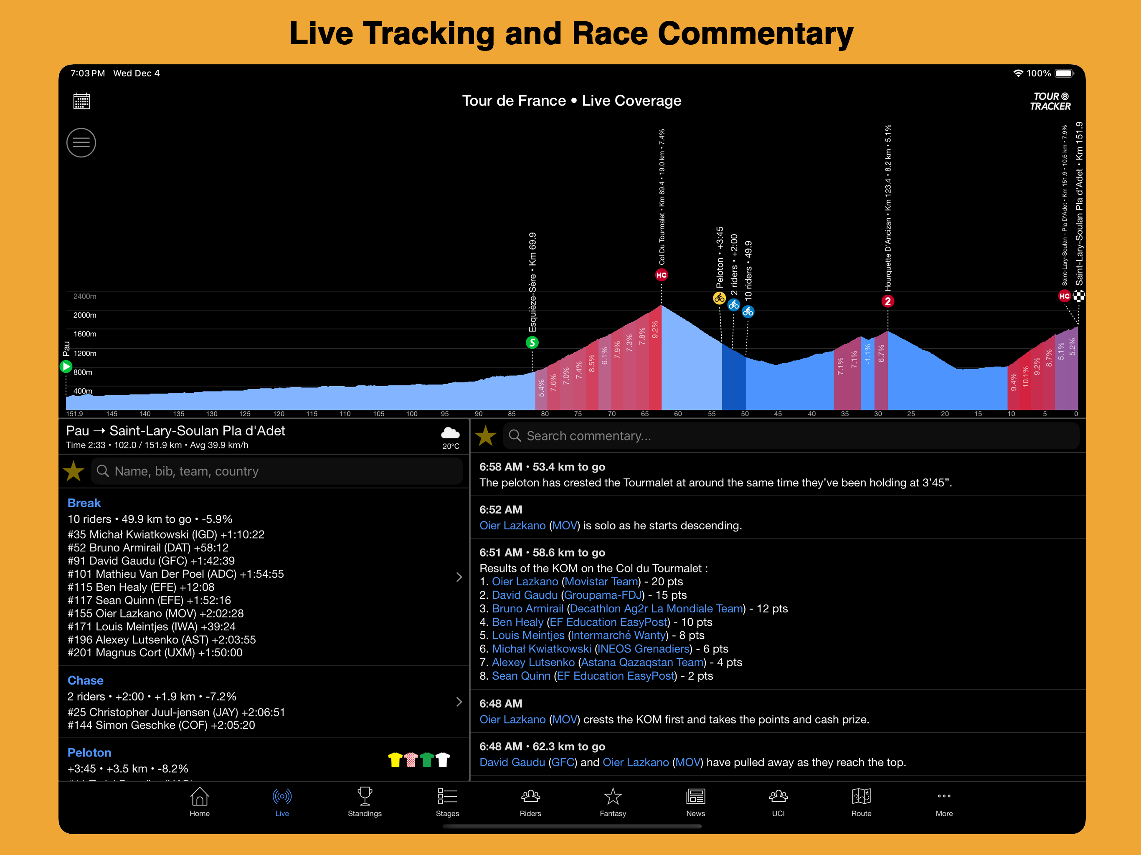This screenshot has height=855, width=1141.
Task: Open Michał Kwiatkowski in KOM results
Action: click(542, 649)
